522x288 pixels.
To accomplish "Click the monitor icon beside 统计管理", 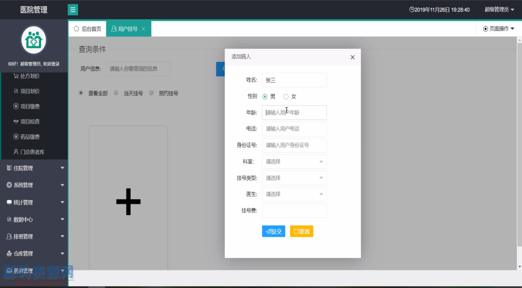I will [x=9, y=202].
